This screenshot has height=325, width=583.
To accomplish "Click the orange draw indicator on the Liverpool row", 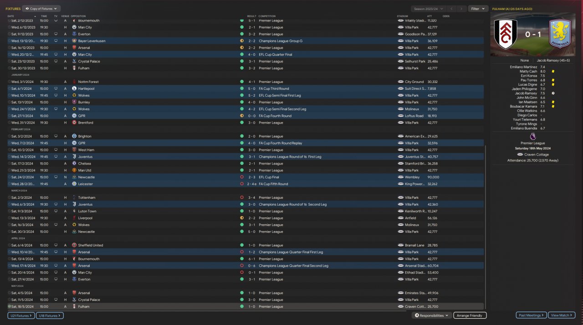I will [242, 218].
